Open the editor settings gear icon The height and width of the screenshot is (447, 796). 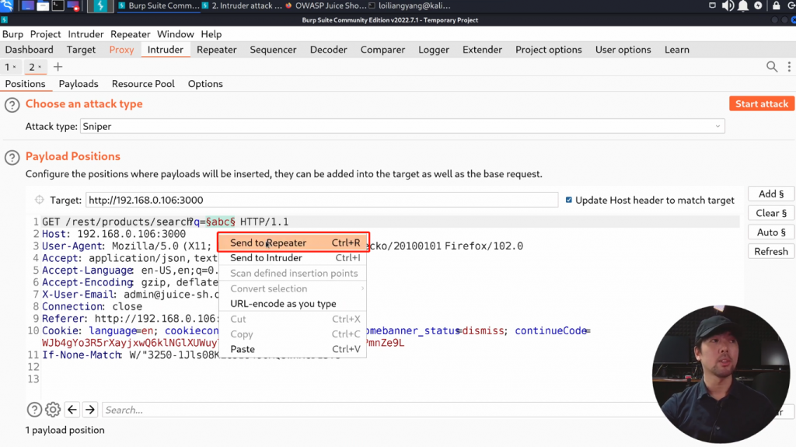tap(53, 410)
